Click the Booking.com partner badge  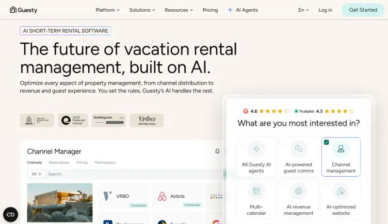tap(109, 121)
